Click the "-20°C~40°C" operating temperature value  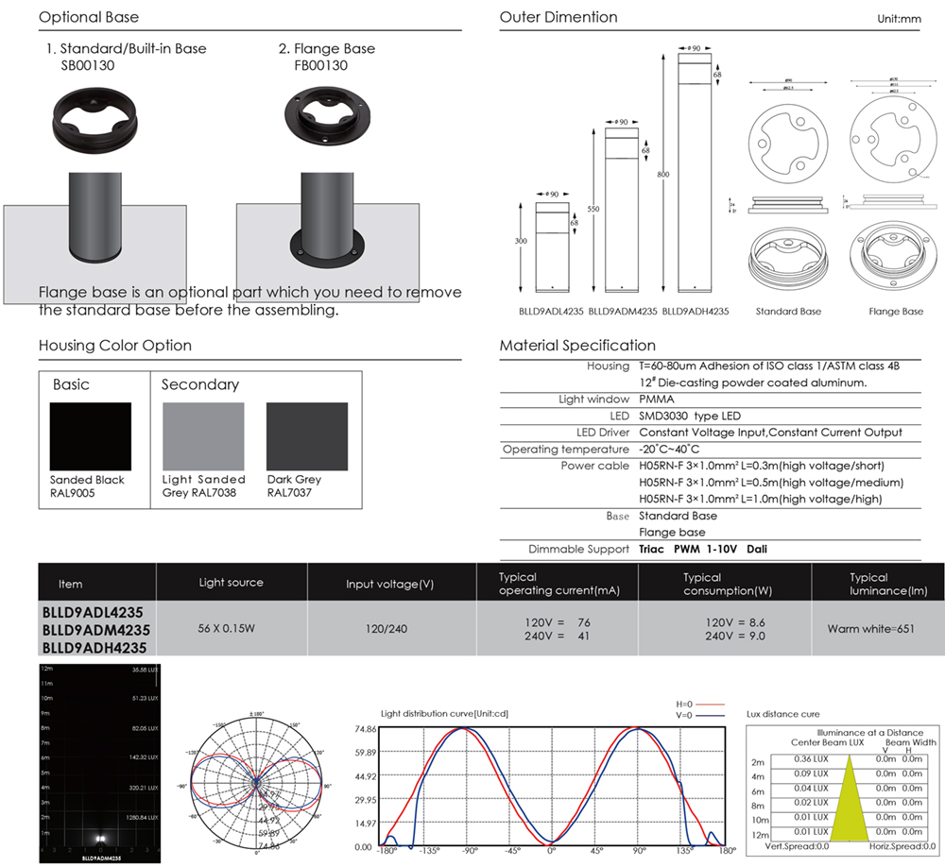coord(669,449)
